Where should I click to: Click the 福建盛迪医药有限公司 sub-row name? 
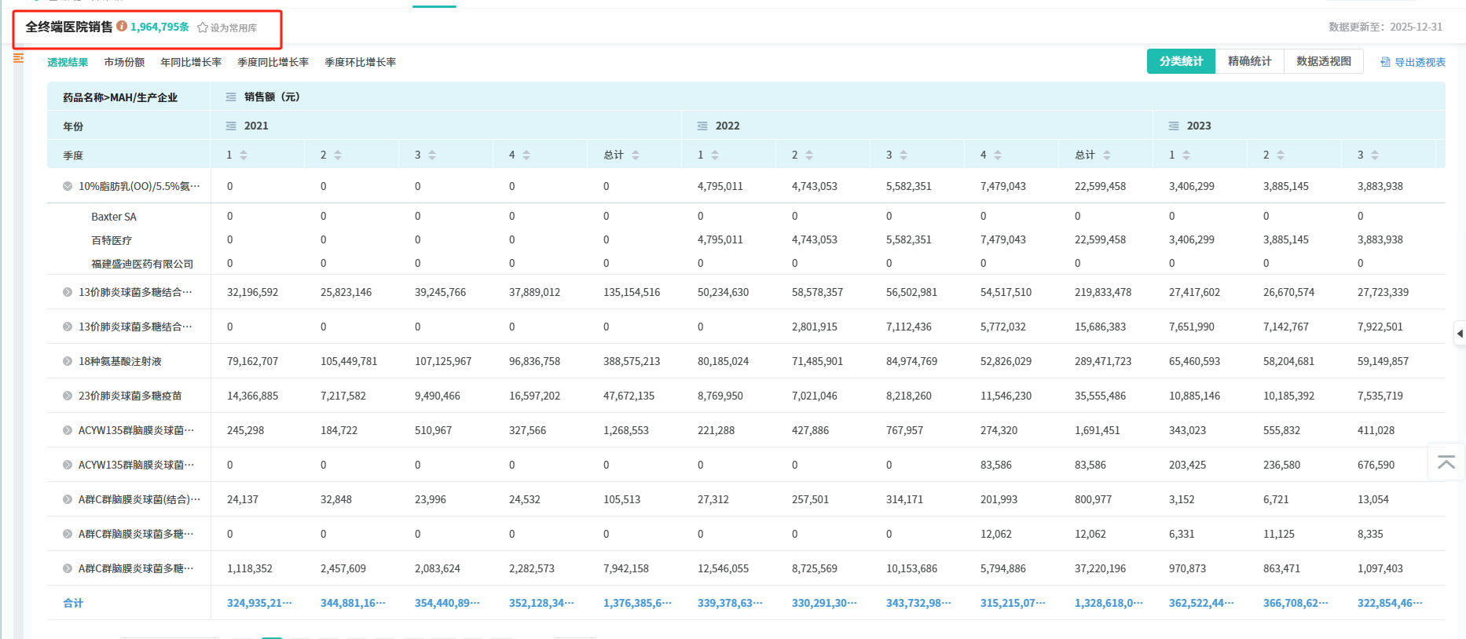pyautogui.click(x=142, y=264)
